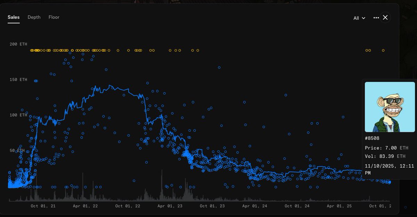
Task: Switch to the Sales tab
Action: (14, 17)
